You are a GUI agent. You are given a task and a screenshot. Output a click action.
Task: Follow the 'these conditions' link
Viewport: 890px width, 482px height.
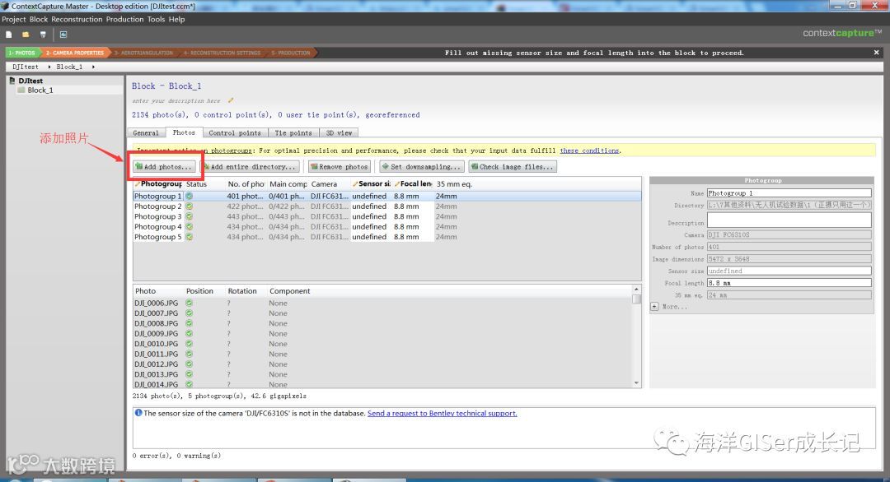click(589, 151)
